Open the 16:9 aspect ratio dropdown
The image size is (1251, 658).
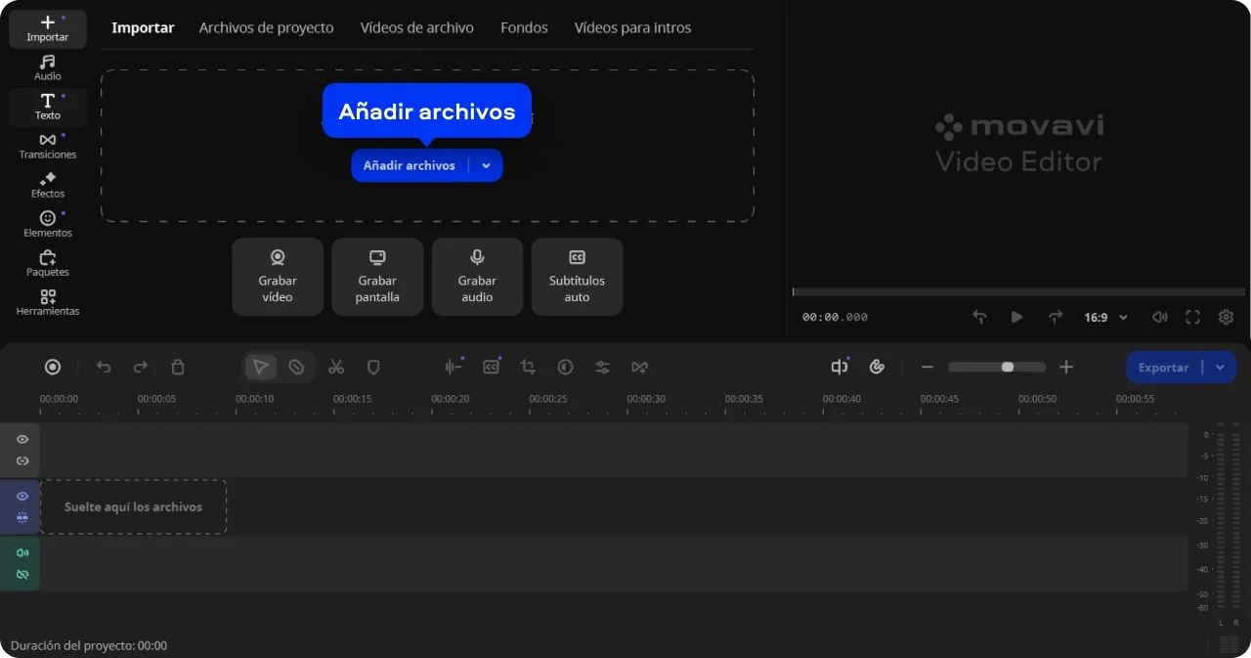point(1105,318)
